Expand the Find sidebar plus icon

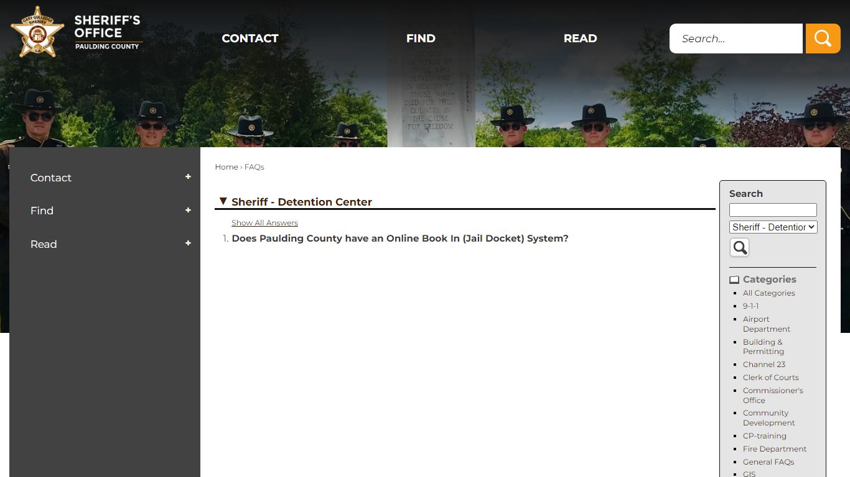pos(188,211)
